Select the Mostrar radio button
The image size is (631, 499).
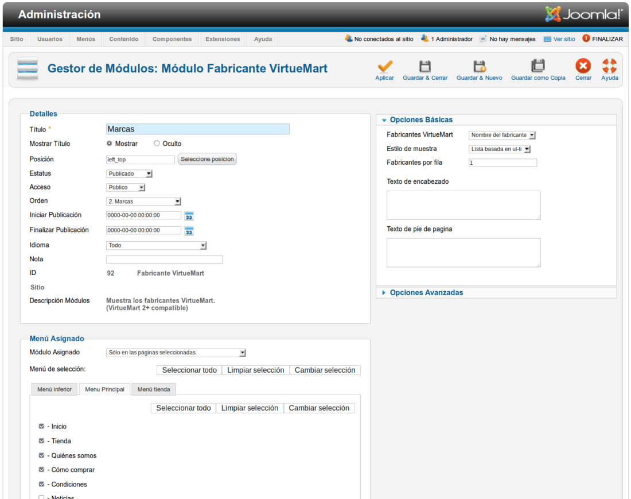click(110, 144)
